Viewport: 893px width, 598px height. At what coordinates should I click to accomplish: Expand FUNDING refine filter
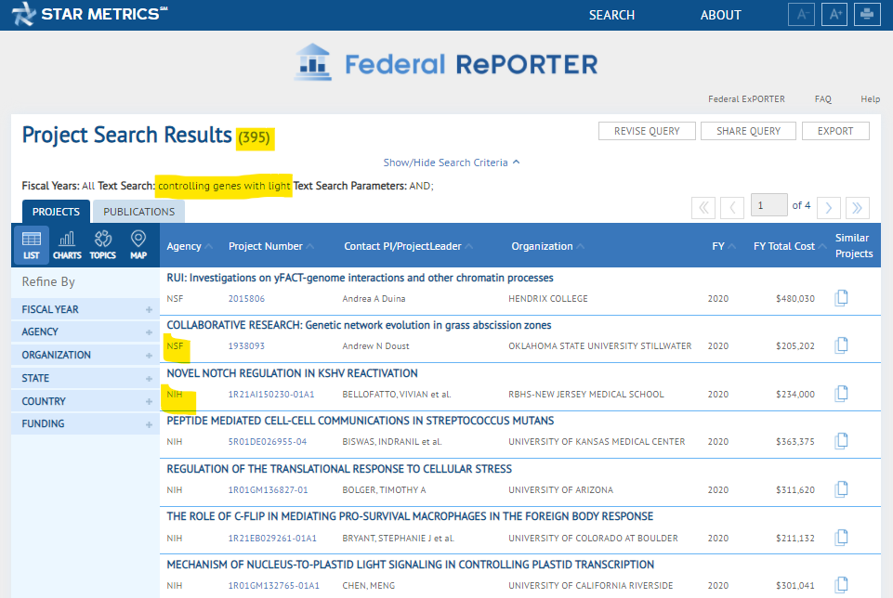[85, 423]
